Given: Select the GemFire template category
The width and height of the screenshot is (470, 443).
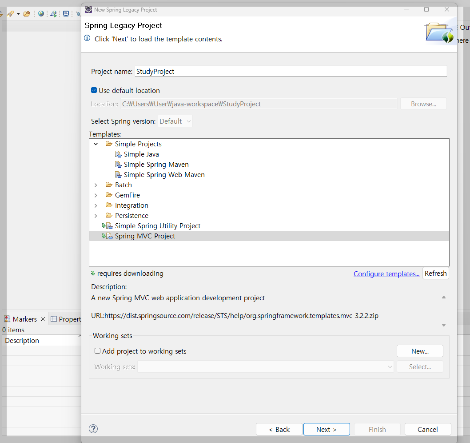Looking at the screenshot, I should coord(127,195).
